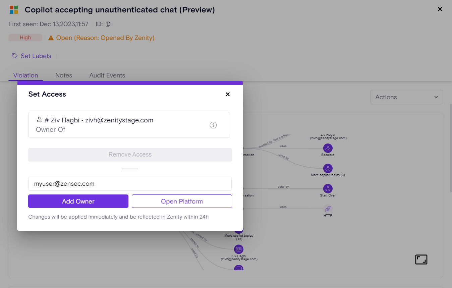The image size is (452, 288).
Task: Click the info icon beside Ziv Hagbi
Action: coord(213,125)
